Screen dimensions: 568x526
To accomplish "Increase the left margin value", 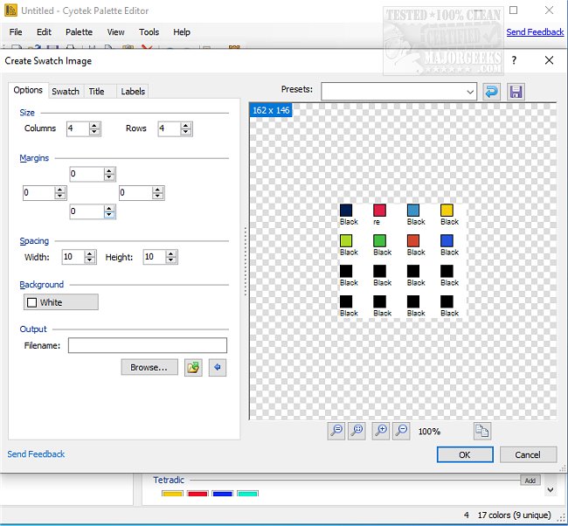I will (x=60, y=190).
